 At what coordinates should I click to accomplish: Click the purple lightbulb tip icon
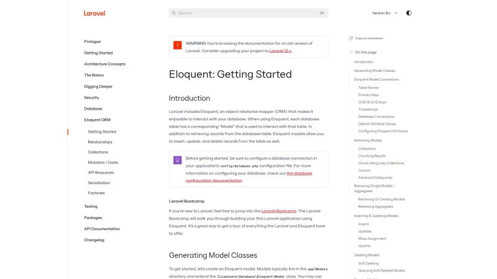[x=178, y=160]
